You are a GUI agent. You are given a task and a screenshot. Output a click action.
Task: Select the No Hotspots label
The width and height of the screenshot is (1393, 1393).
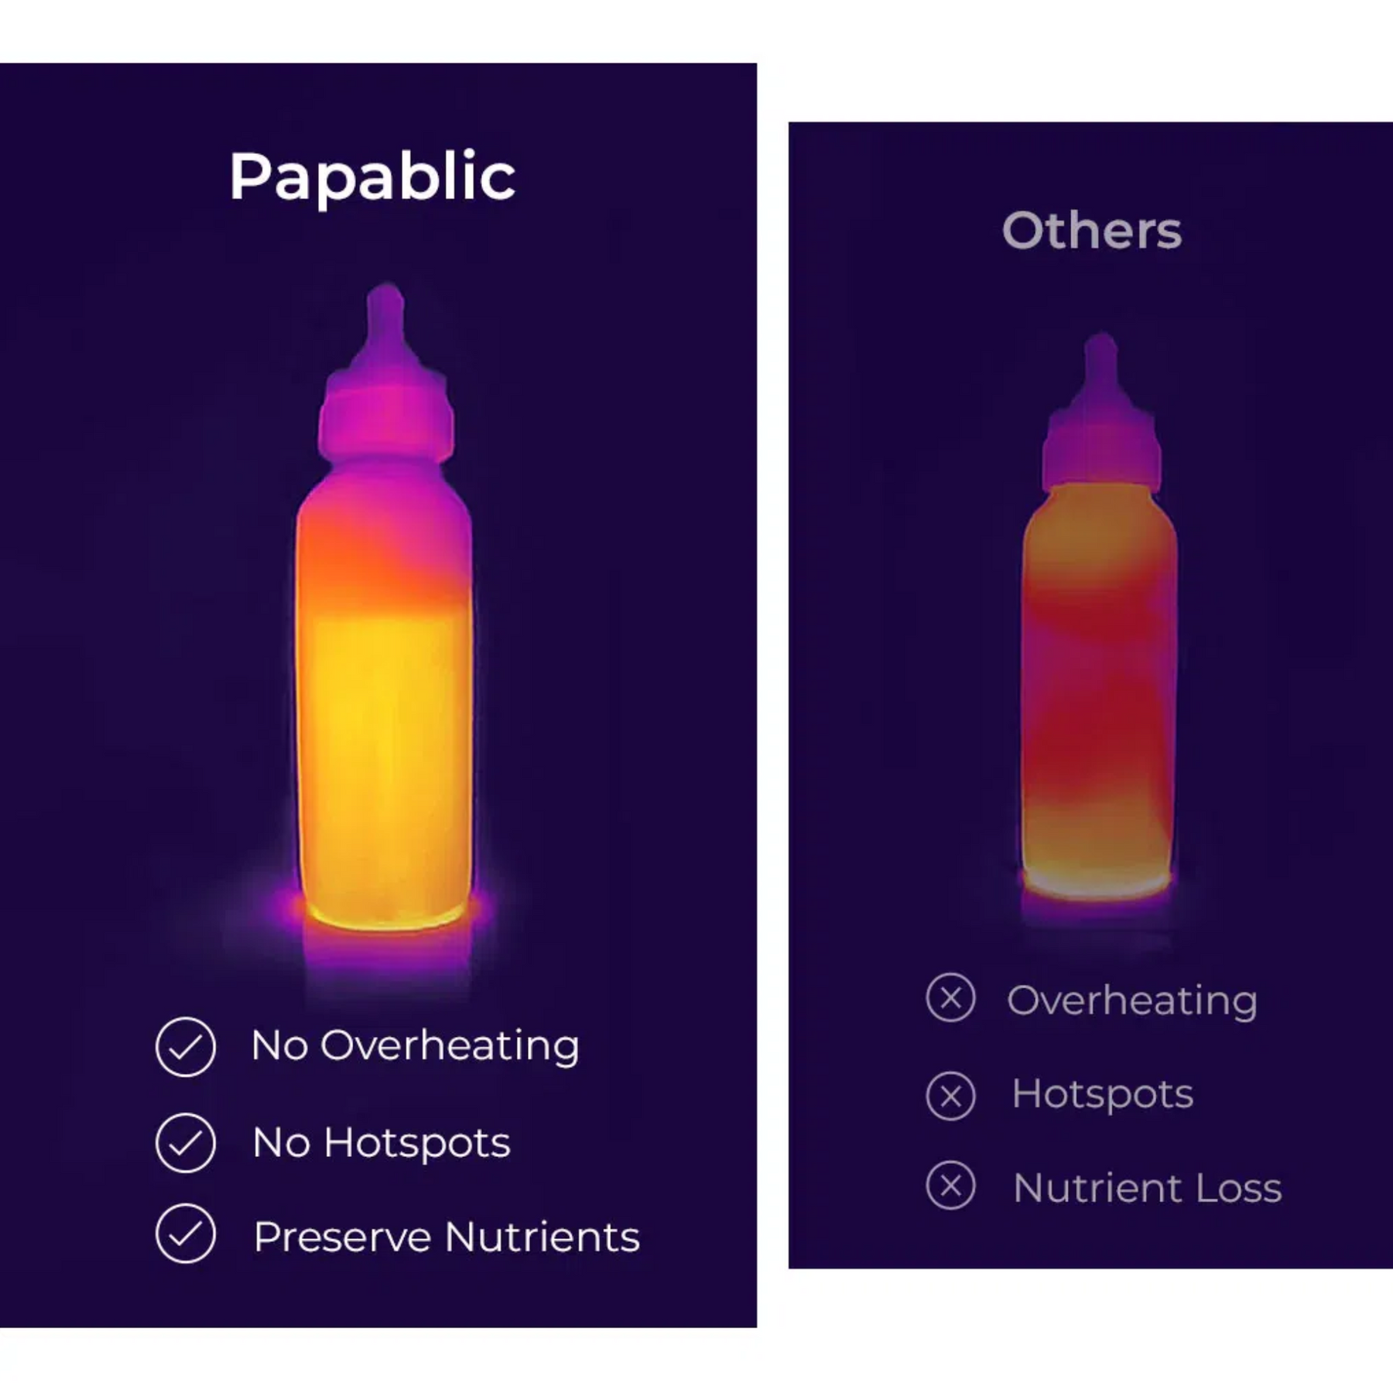(382, 1142)
